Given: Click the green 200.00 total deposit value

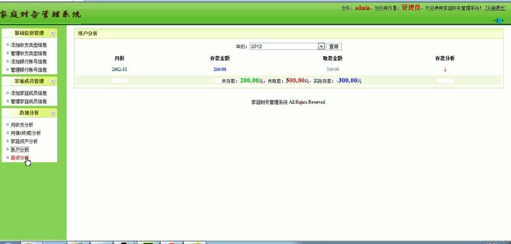Looking at the screenshot, I should point(249,81).
